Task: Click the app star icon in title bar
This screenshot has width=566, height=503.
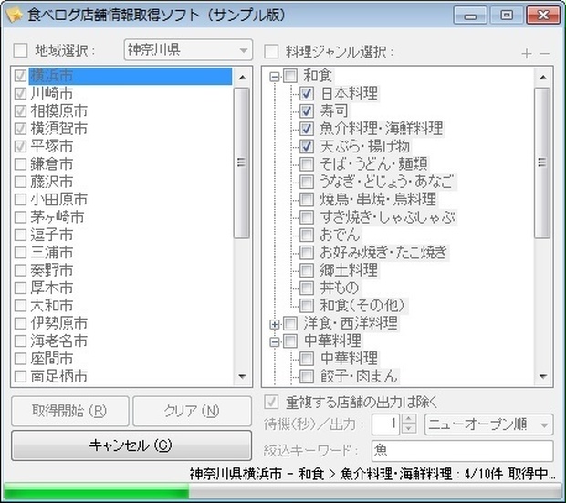Action: 14,16
